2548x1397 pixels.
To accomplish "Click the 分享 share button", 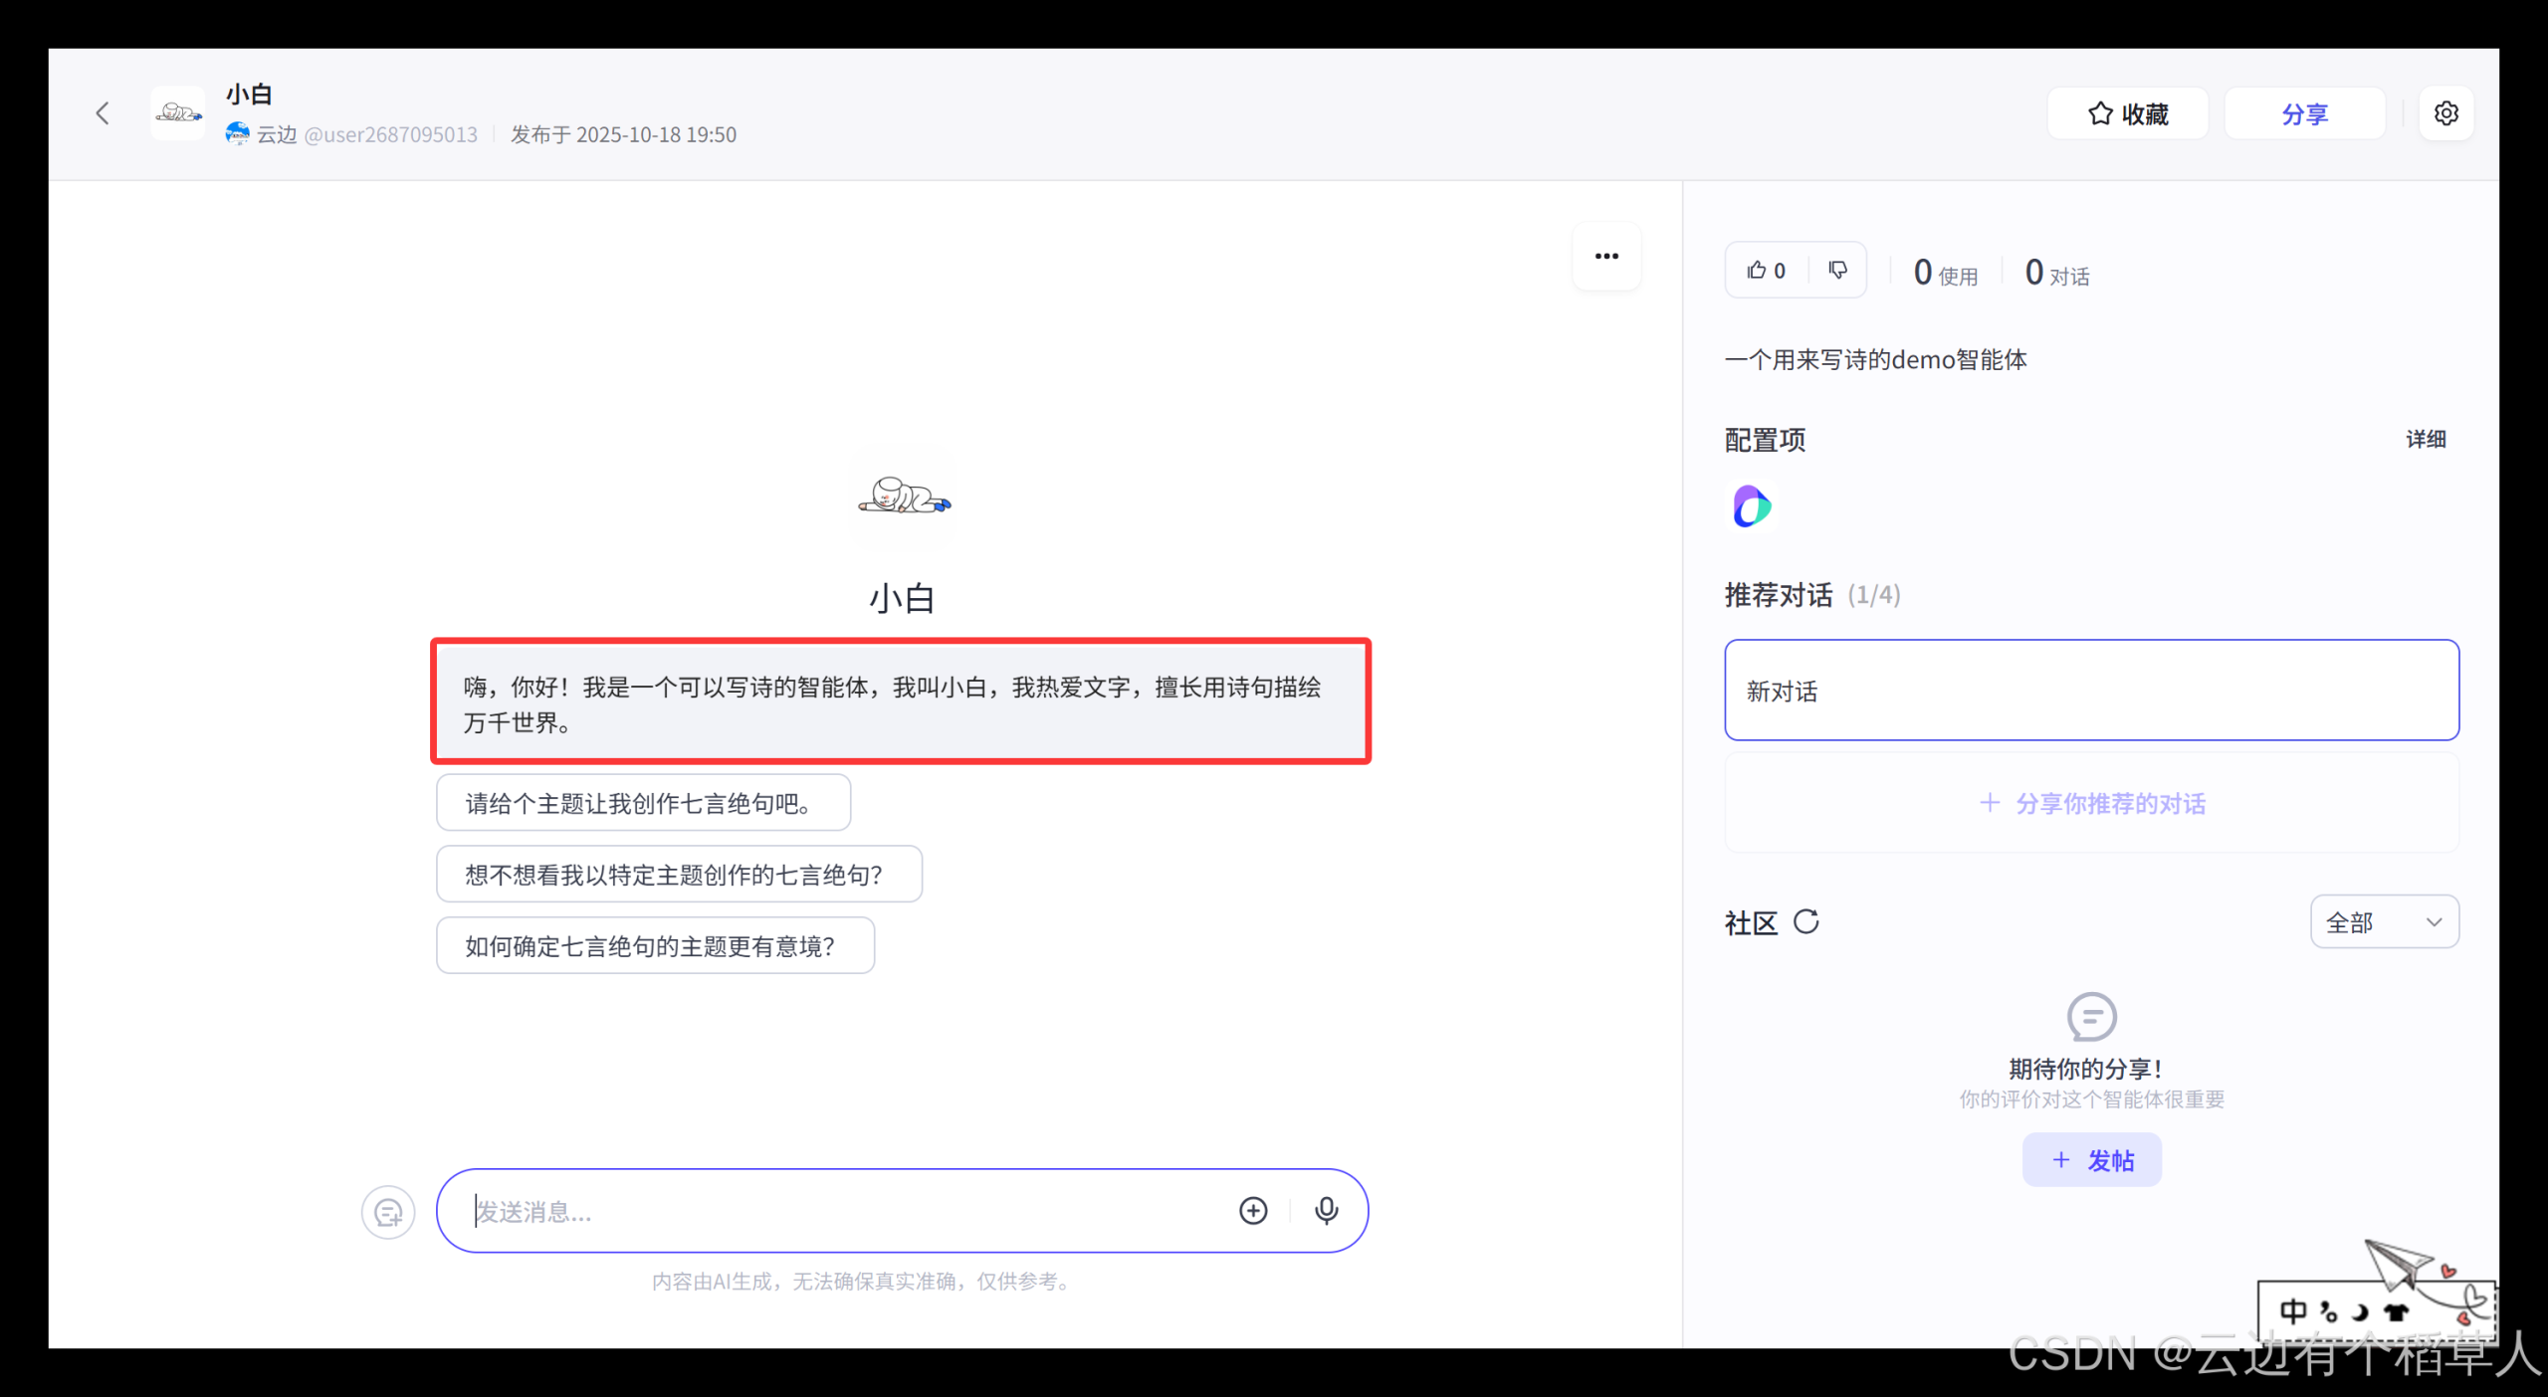I will click(2305, 113).
